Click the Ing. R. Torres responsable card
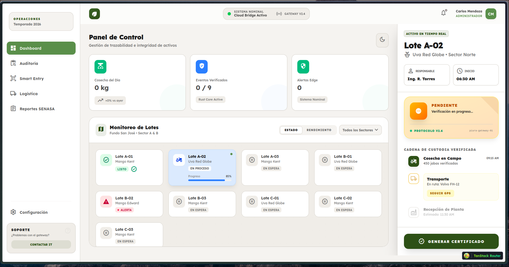 (x=427, y=75)
